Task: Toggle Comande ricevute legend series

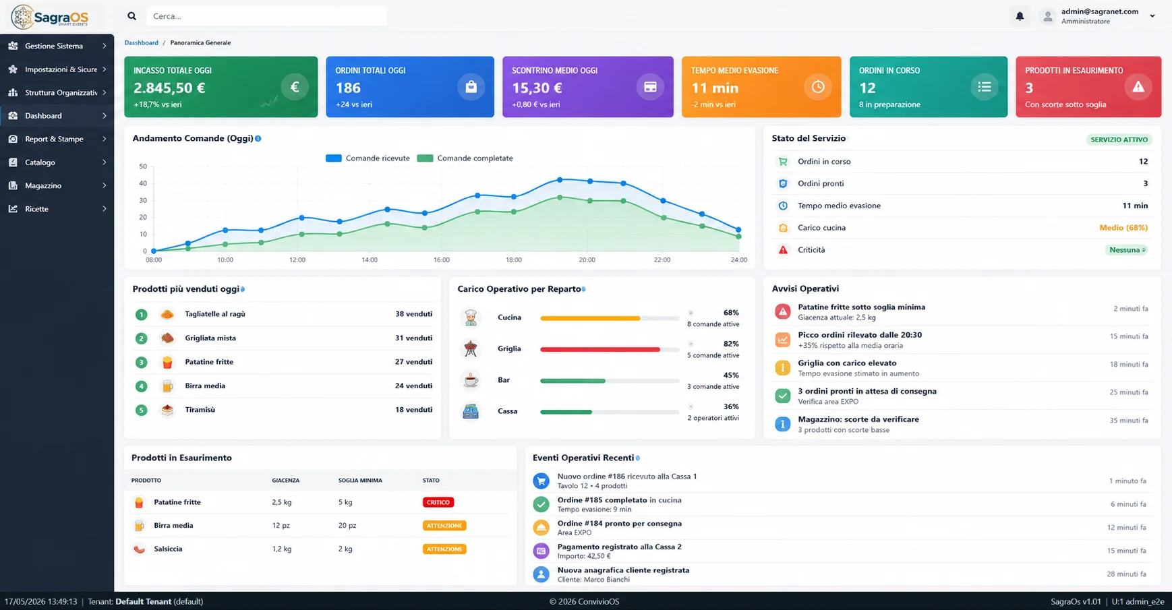Action: point(368,158)
